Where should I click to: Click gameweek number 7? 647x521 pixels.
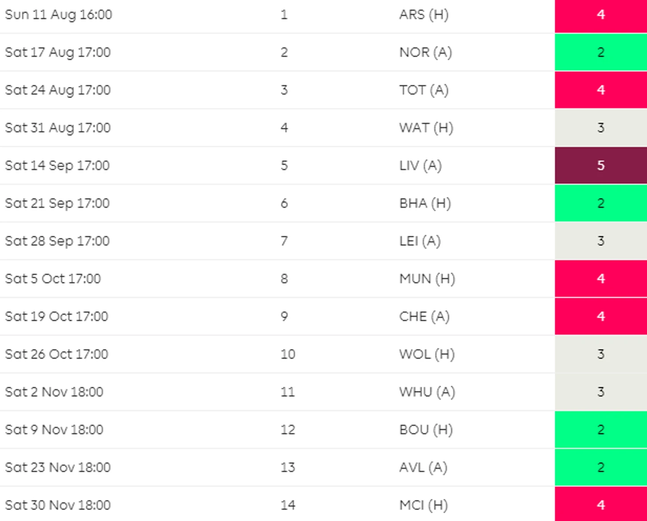284,241
